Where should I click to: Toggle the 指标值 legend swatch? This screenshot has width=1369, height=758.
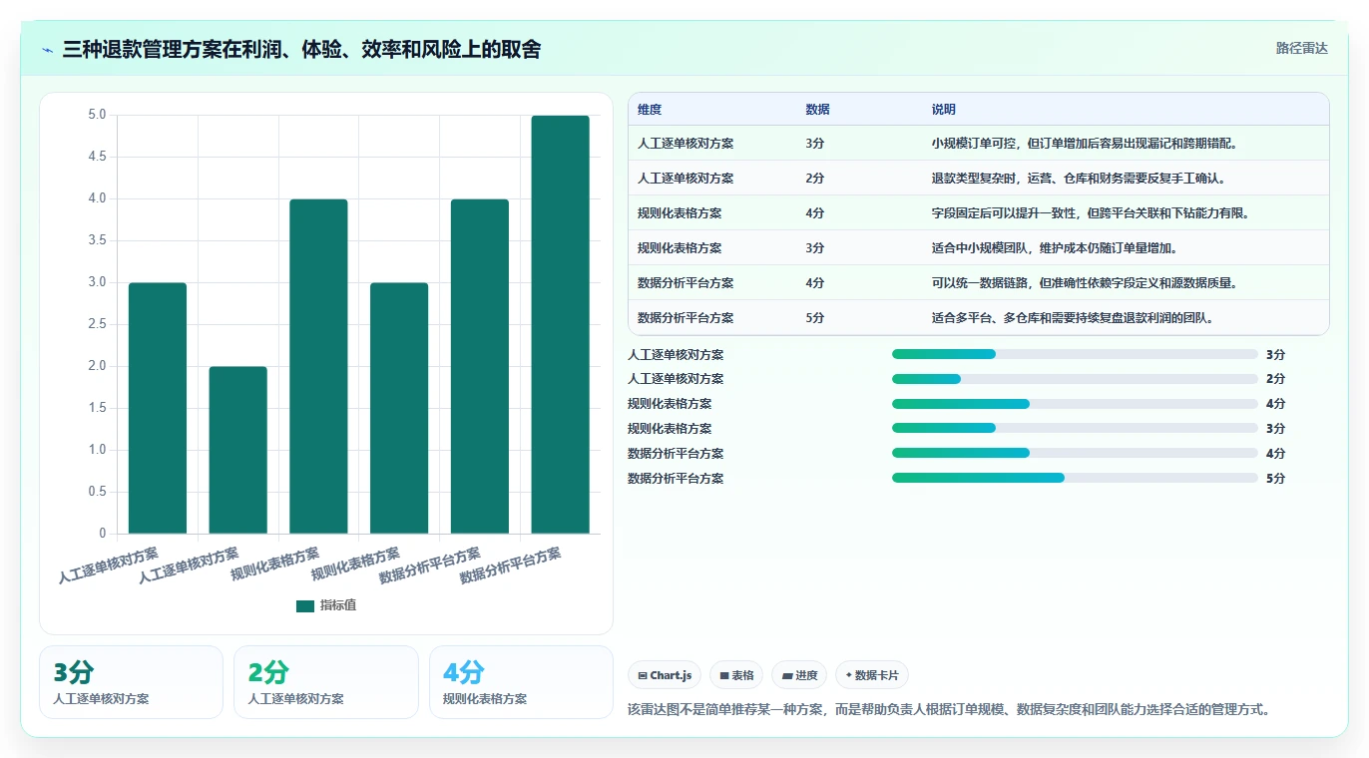[305, 606]
